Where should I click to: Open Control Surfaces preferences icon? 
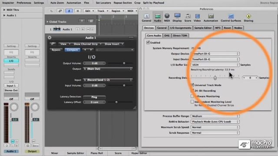(x=231, y=18)
